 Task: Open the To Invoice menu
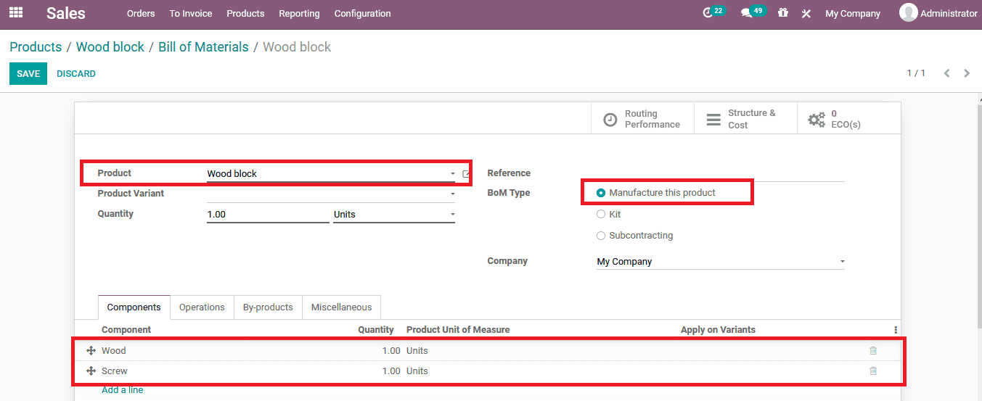(191, 13)
